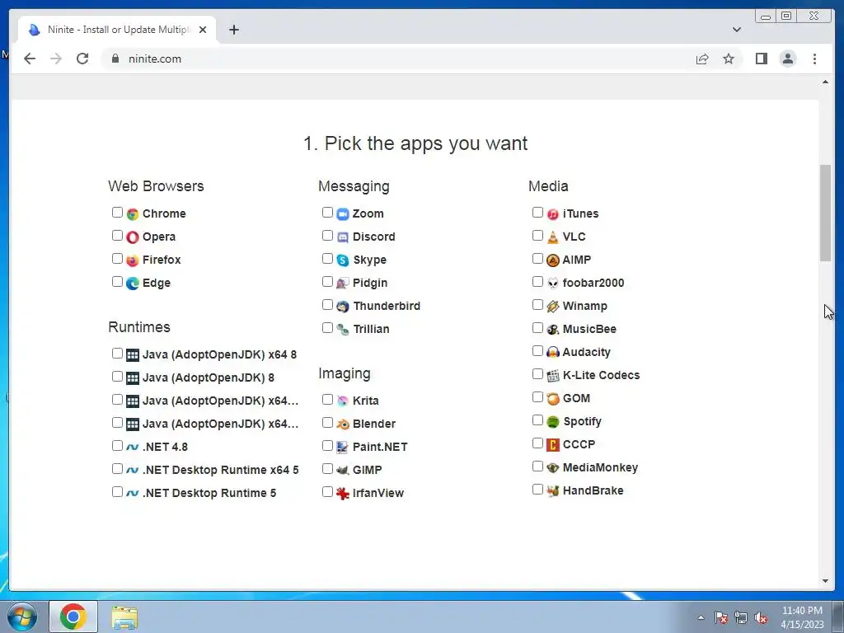The width and height of the screenshot is (844, 633).
Task: Click the Firefox logo icon
Action: point(133,260)
